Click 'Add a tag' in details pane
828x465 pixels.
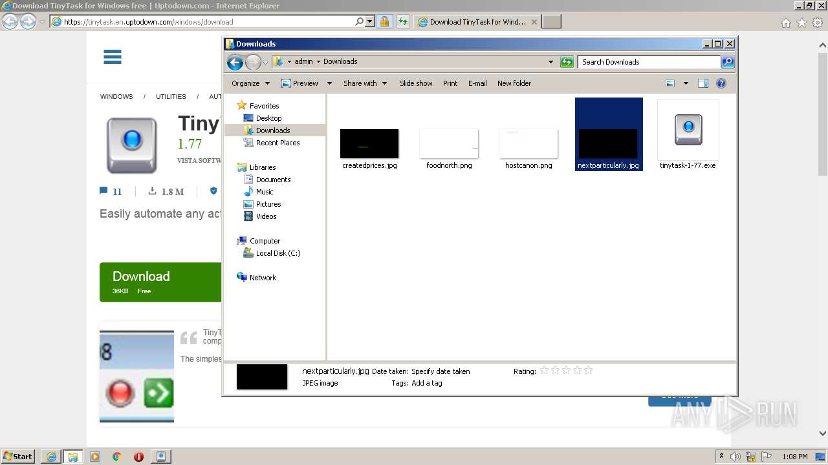coord(427,383)
